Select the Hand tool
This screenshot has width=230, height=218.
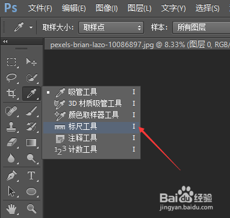[x=11, y=208]
